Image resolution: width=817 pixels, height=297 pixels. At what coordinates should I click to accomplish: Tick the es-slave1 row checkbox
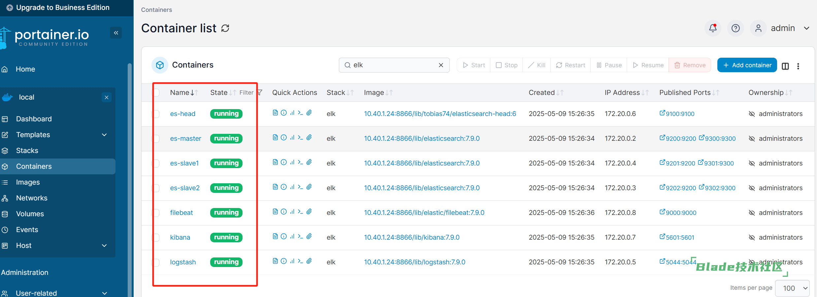pyautogui.click(x=156, y=163)
